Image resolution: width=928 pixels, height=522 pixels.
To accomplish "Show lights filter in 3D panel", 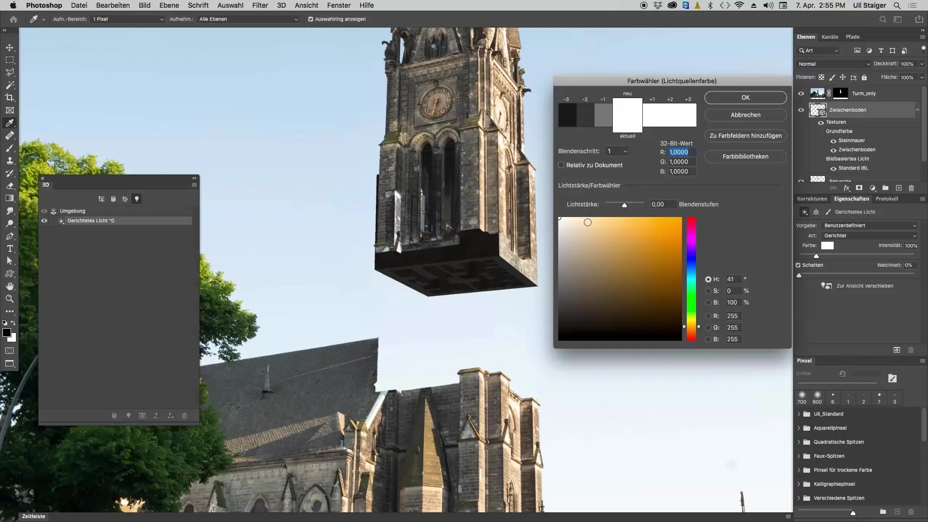I will [137, 199].
